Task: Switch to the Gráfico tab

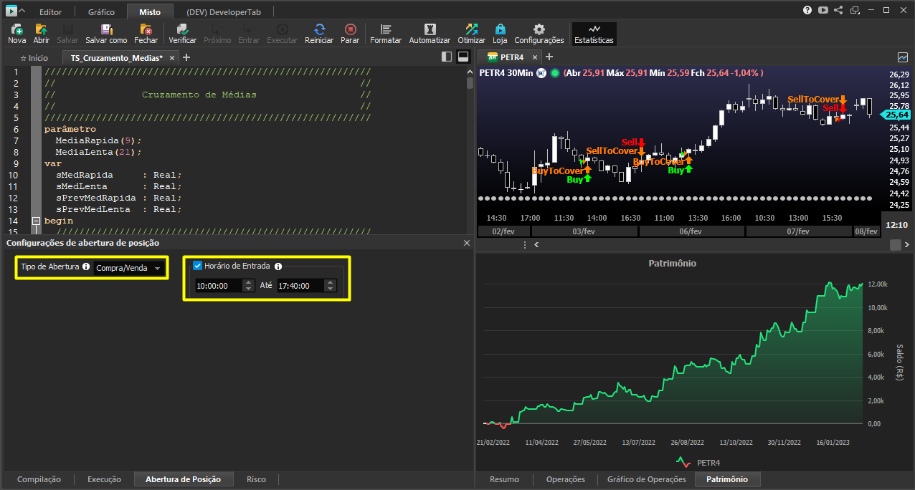Action: pos(101,12)
